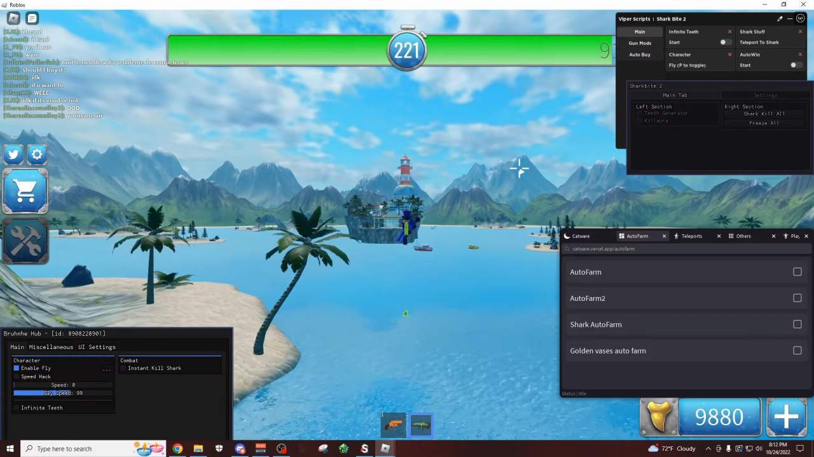
Task: Uncheck Enable Fly in Bruhnhe Hub
Action: click(17, 368)
